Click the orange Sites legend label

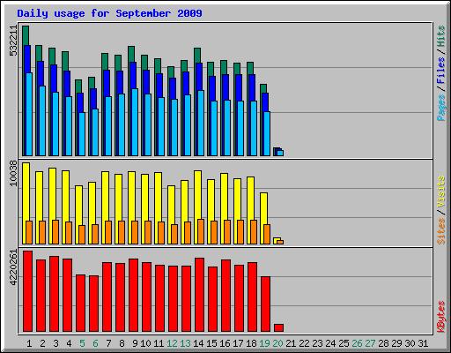click(x=441, y=232)
